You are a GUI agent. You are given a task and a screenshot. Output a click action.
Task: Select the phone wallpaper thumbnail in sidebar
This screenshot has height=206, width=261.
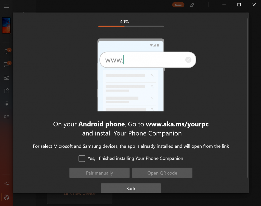tap(6, 25)
